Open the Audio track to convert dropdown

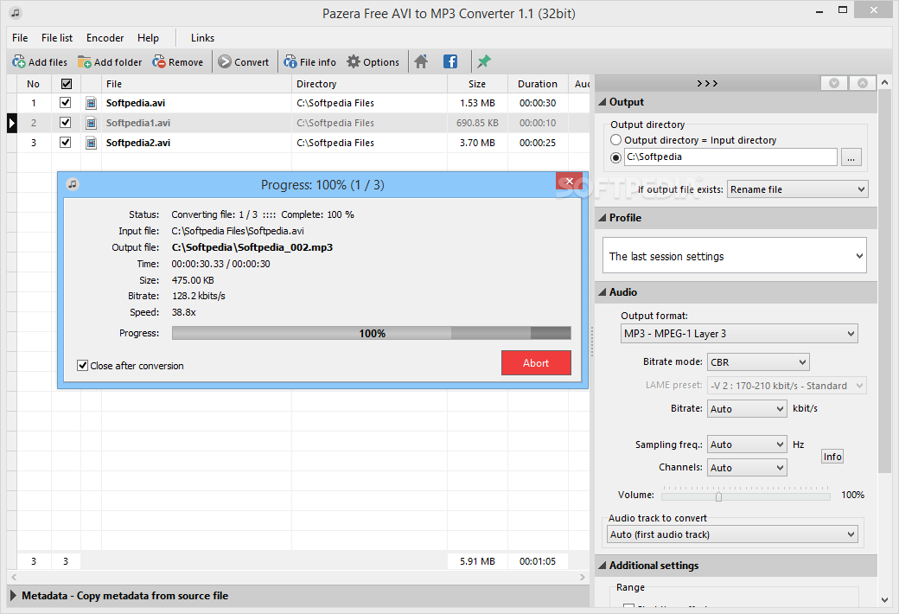pos(732,534)
